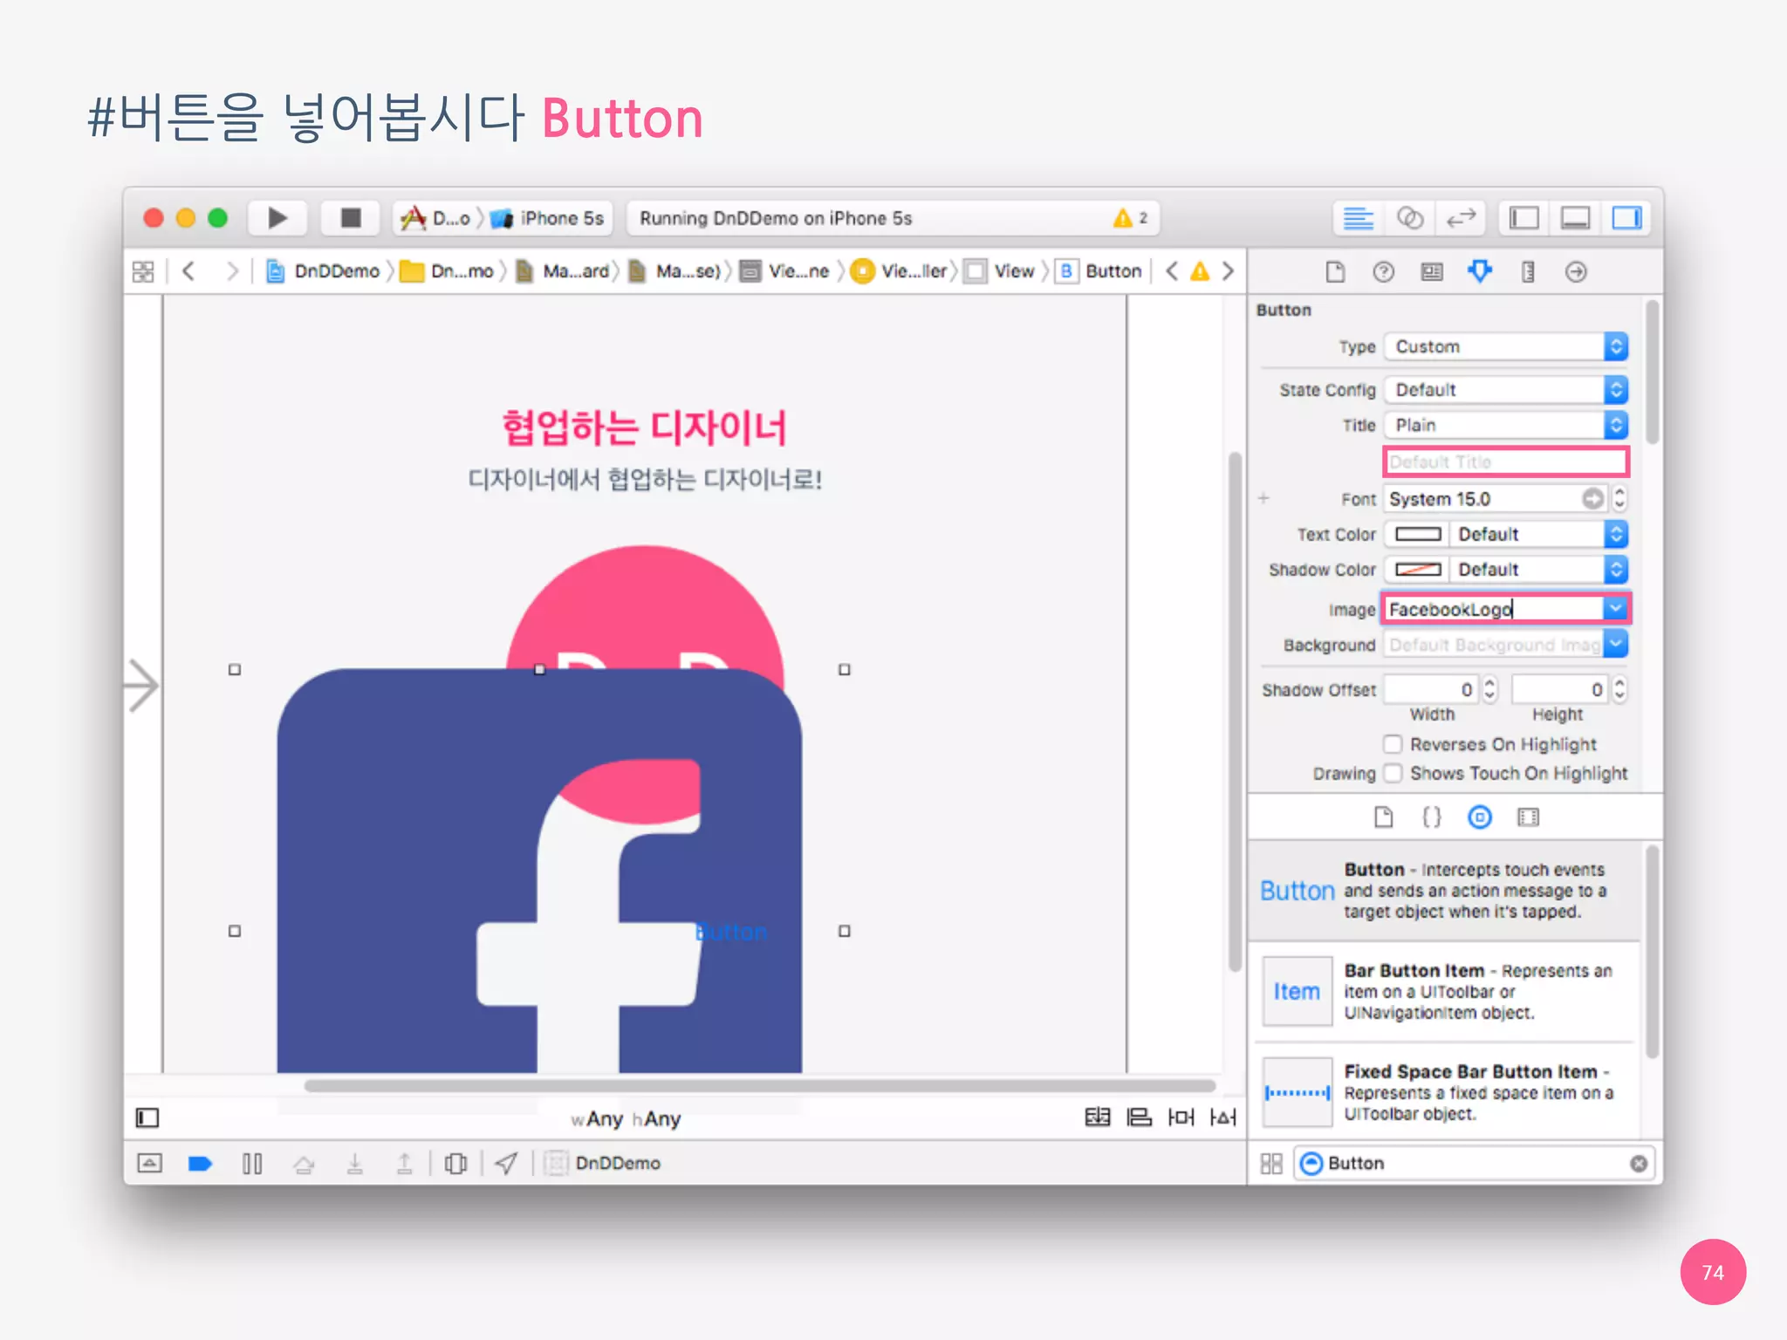Screen dimensions: 1787x1340
Task: Select Button in the object library
Action: click(x=1444, y=891)
